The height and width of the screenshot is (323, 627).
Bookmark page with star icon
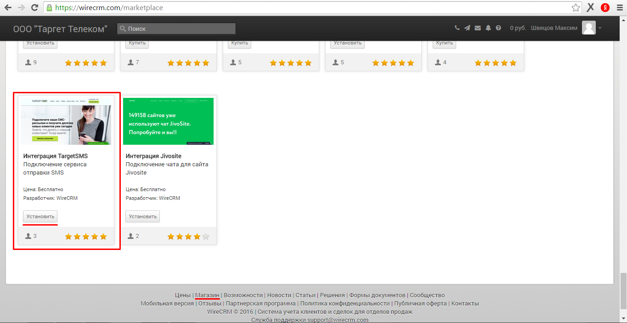click(576, 8)
